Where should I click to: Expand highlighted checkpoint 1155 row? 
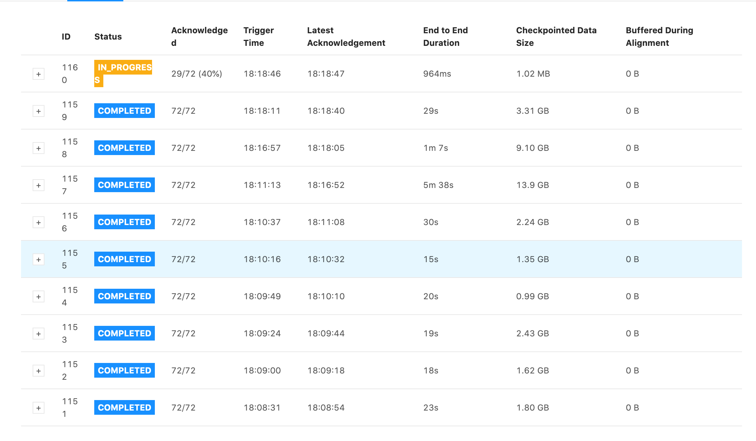[39, 260]
